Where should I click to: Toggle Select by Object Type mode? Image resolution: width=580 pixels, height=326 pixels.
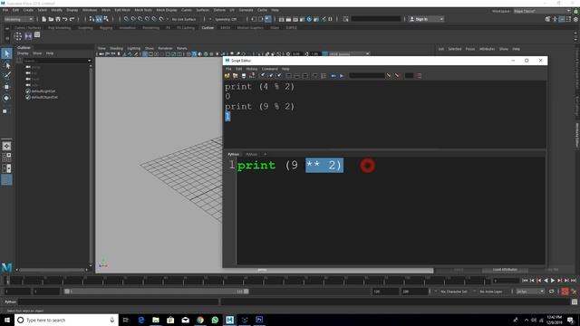[99, 19]
